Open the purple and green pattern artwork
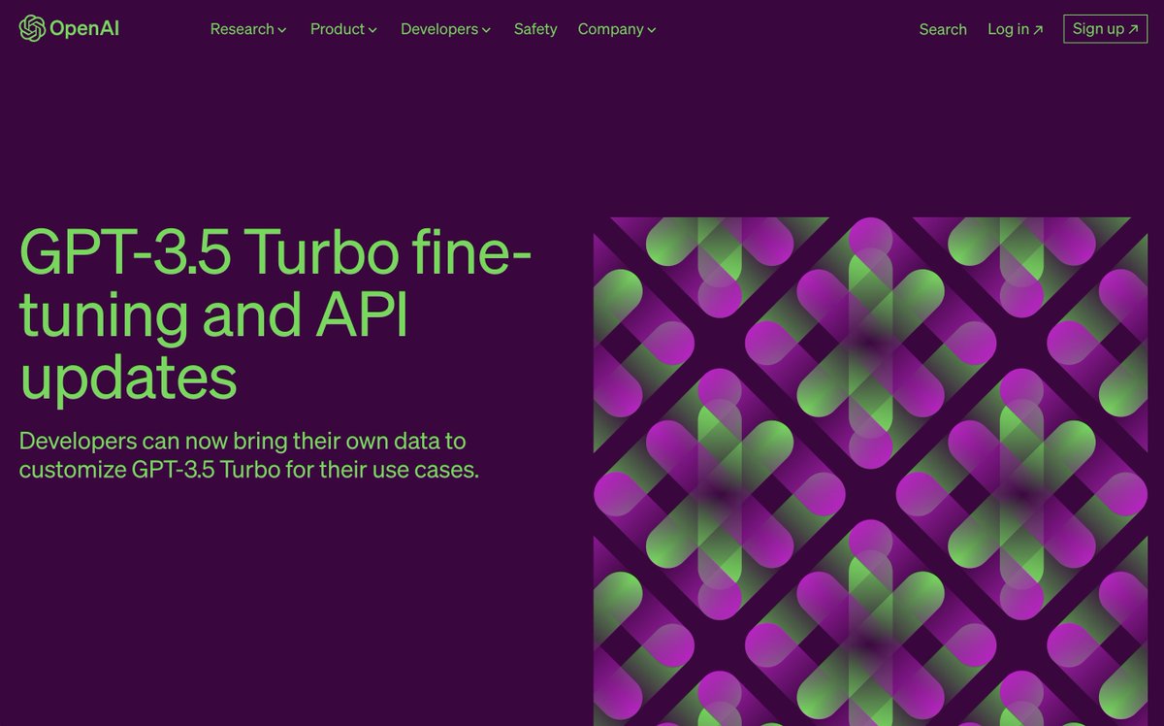 tap(870, 472)
